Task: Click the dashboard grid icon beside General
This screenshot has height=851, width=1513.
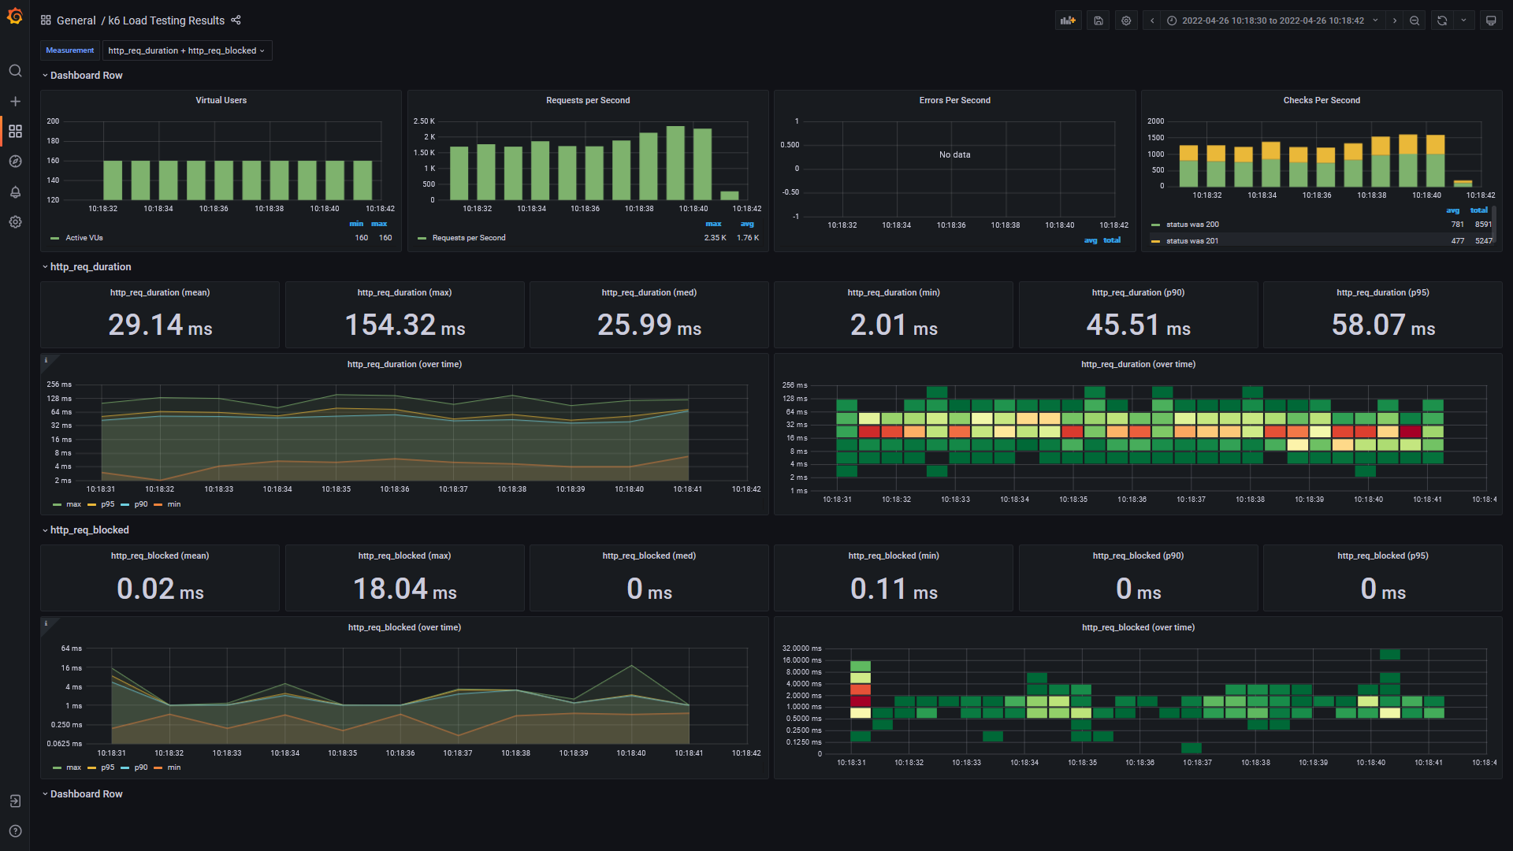Action: click(46, 20)
